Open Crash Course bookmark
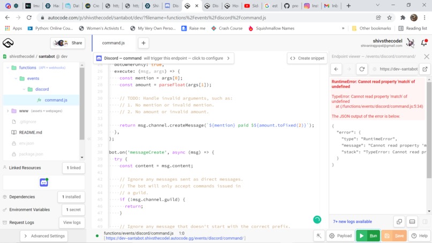The image size is (432, 243). pyautogui.click(x=227, y=28)
